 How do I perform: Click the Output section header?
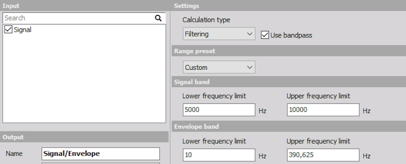(x=84, y=137)
